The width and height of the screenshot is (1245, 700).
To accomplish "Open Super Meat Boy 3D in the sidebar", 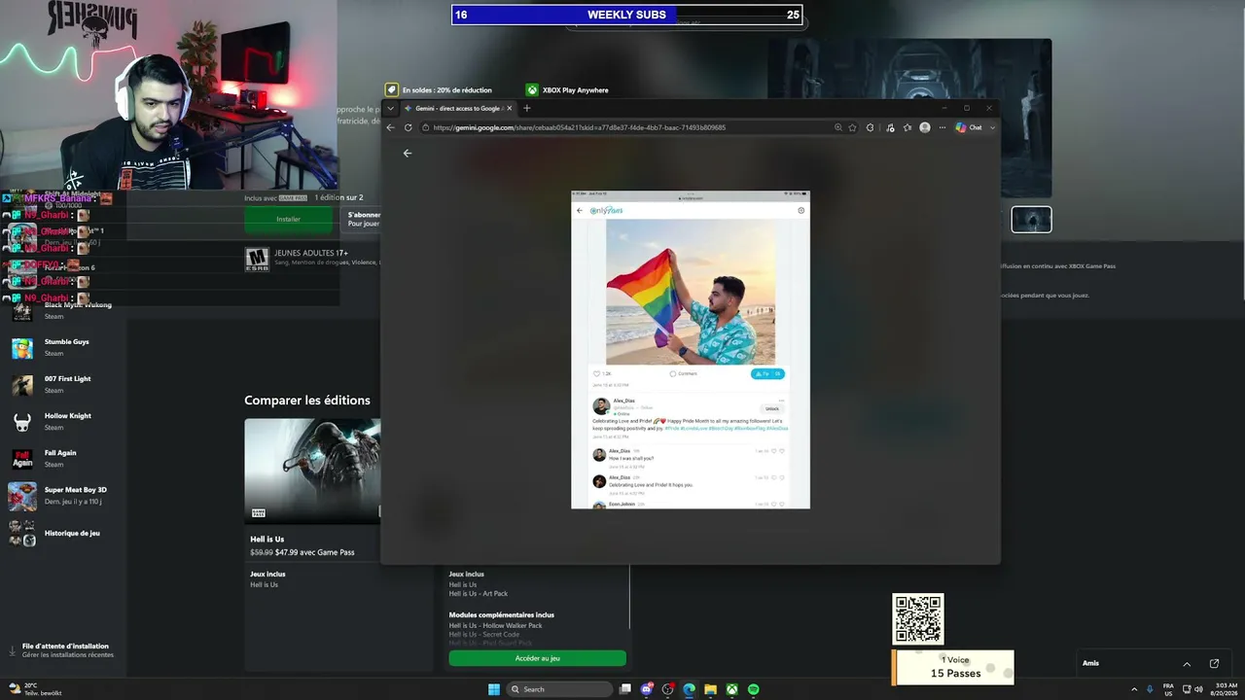I will (x=63, y=496).
